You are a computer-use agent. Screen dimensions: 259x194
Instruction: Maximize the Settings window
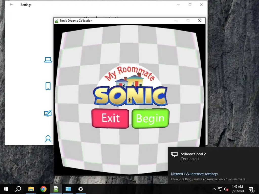pyautogui.click(x=190, y=5)
